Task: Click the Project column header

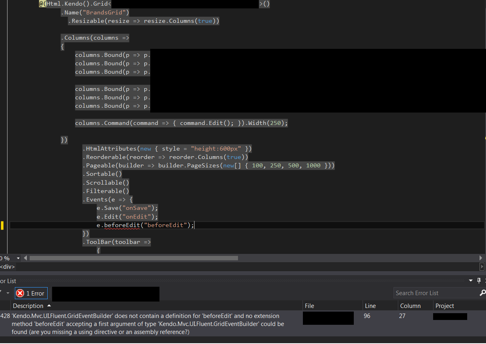Action: tap(445, 306)
